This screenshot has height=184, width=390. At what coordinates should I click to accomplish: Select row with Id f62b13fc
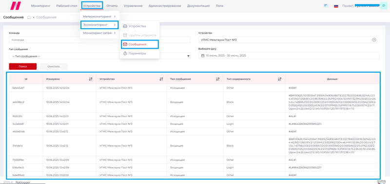point(194,116)
